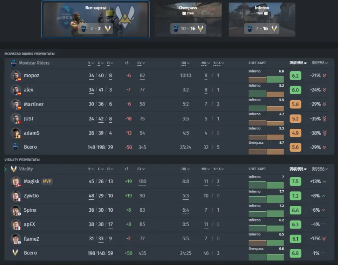The image size is (338, 265).
Task: Click mopoz 6.2 rating badge
Action: pos(295,76)
